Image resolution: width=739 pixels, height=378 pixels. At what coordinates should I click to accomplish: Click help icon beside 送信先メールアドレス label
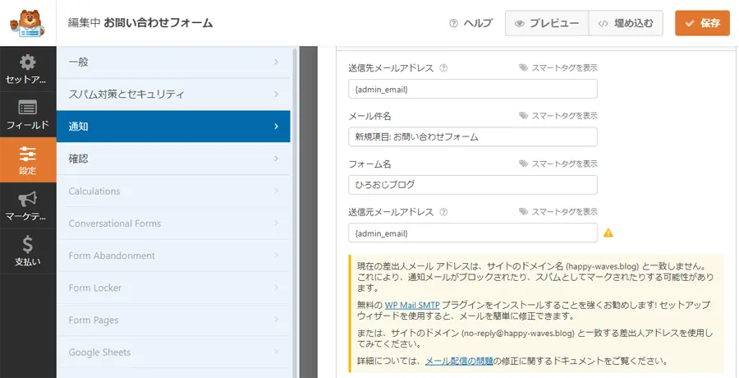(x=444, y=68)
